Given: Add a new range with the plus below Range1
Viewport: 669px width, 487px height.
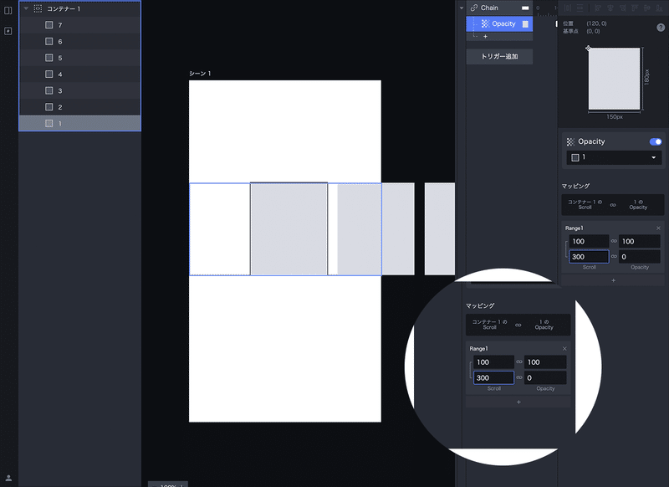Looking at the screenshot, I should (613, 280).
